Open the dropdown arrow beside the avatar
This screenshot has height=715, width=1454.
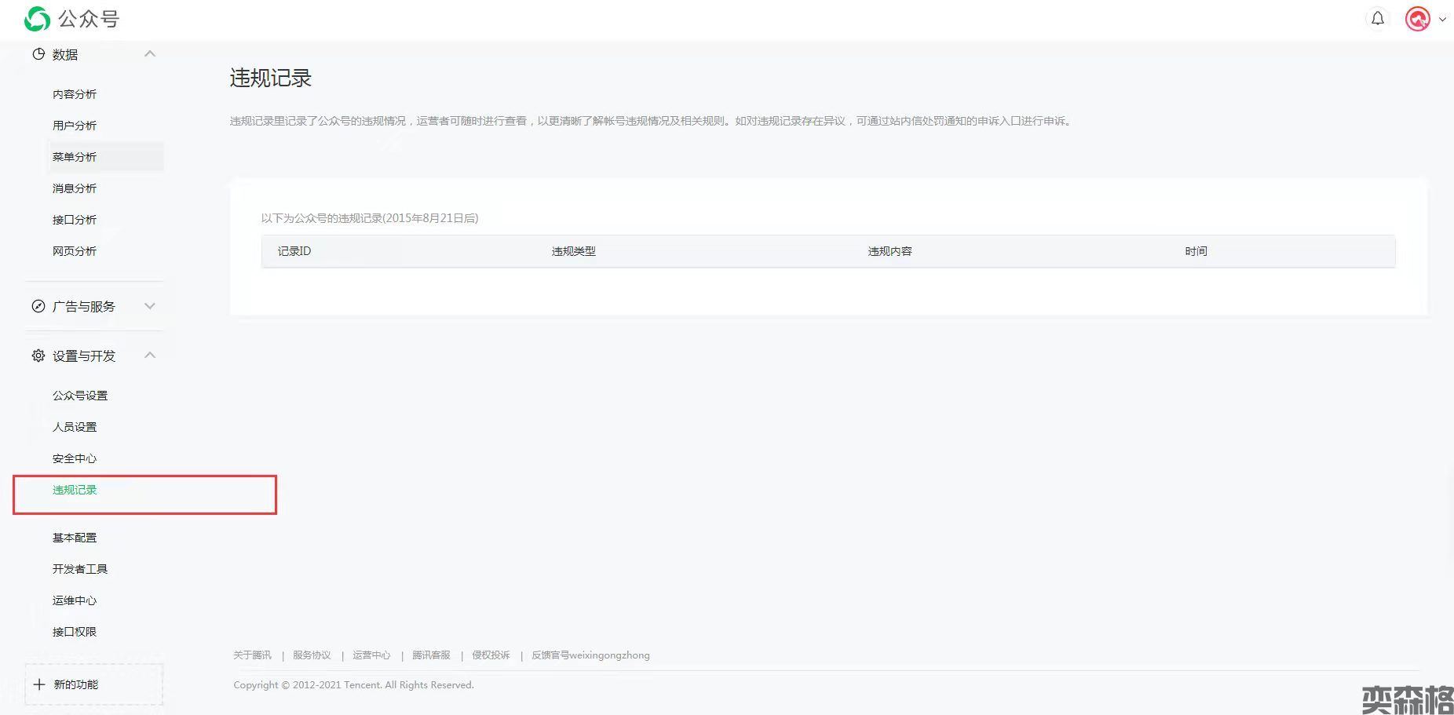coord(1442,20)
